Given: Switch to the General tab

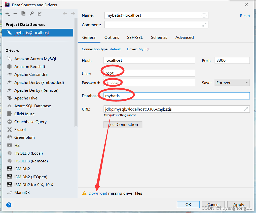Looking at the screenshot, I should (x=89, y=38).
